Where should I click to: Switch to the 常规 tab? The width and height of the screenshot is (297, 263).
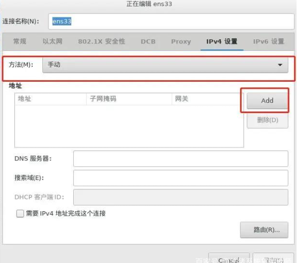coord(20,41)
